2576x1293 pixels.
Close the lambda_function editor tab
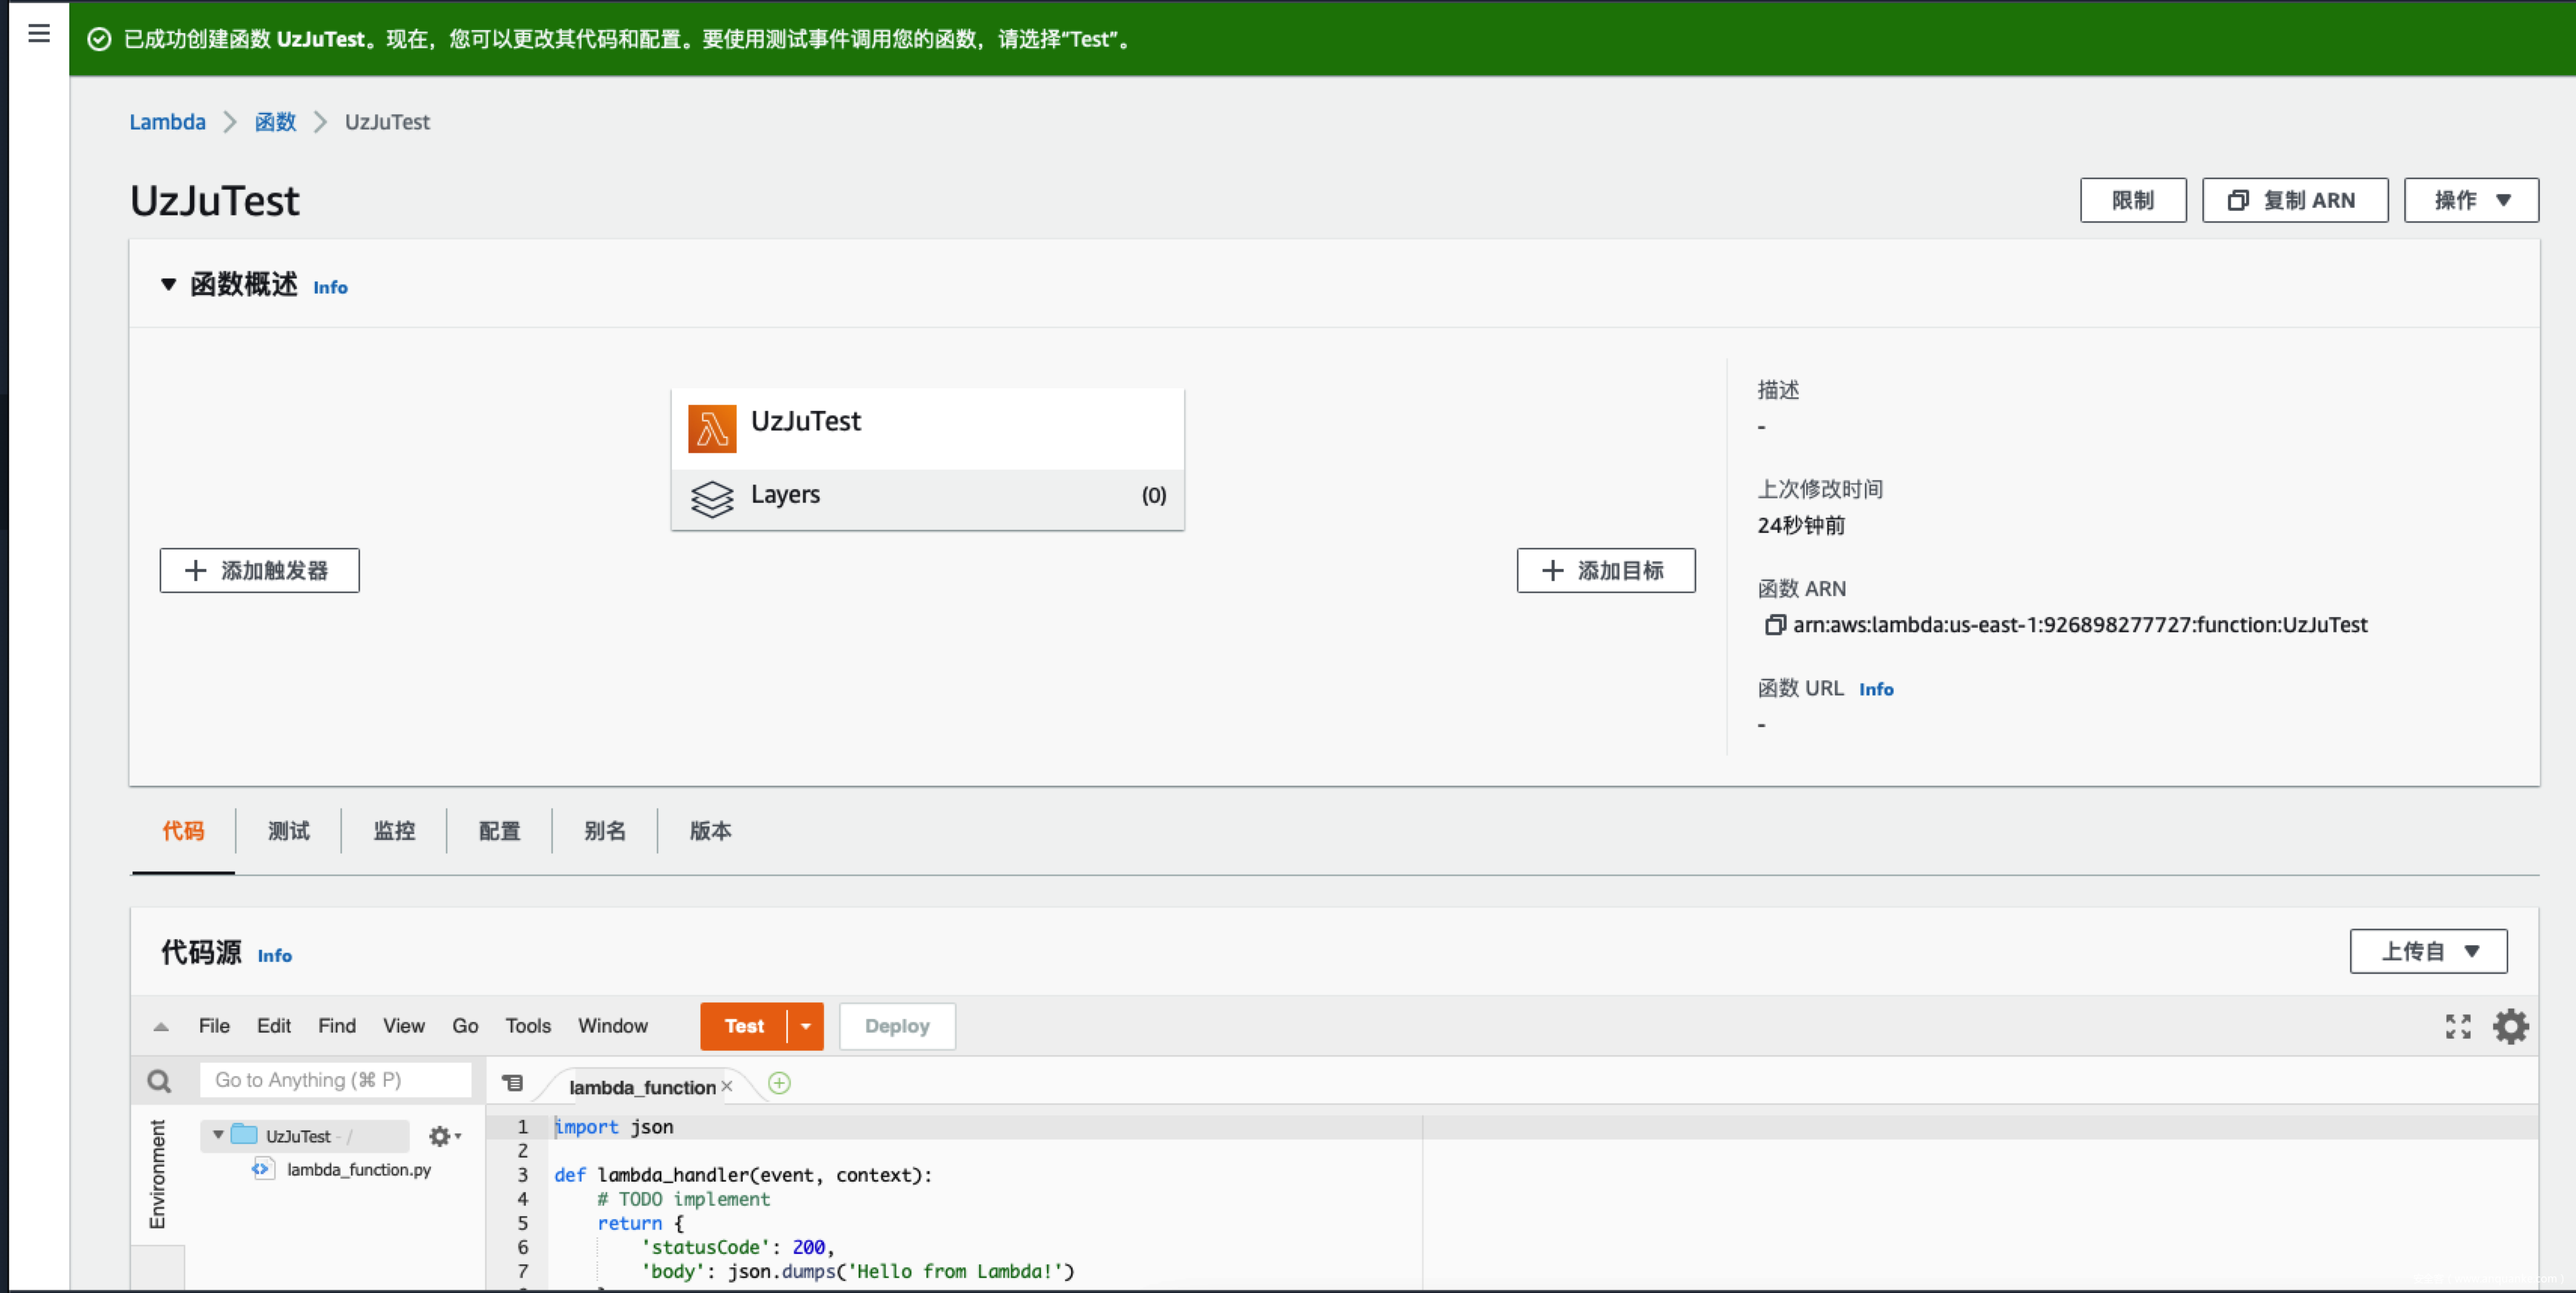tap(728, 1086)
